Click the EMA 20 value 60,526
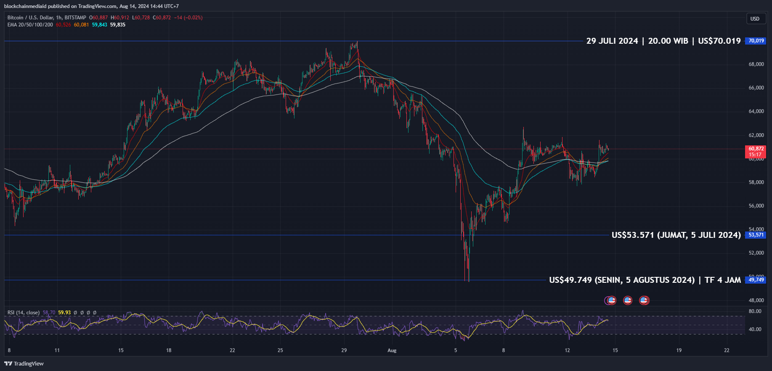The image size is (772, 371). [x=63, y=25]
